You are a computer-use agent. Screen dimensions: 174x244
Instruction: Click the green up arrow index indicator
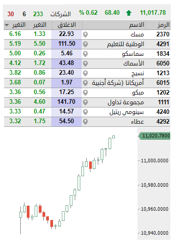tap(129, 13)
